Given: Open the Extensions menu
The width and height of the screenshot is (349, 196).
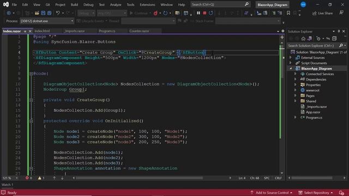Looking at the screenshot, I should click(147, 5).
